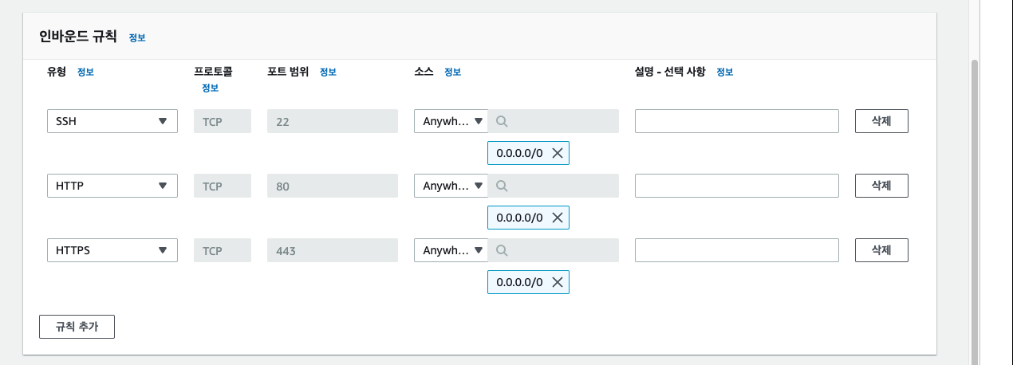This screenshot has width=1013, height=365.
Task: Focus the description field for HTTPS rule
Action: coord(737,250)
